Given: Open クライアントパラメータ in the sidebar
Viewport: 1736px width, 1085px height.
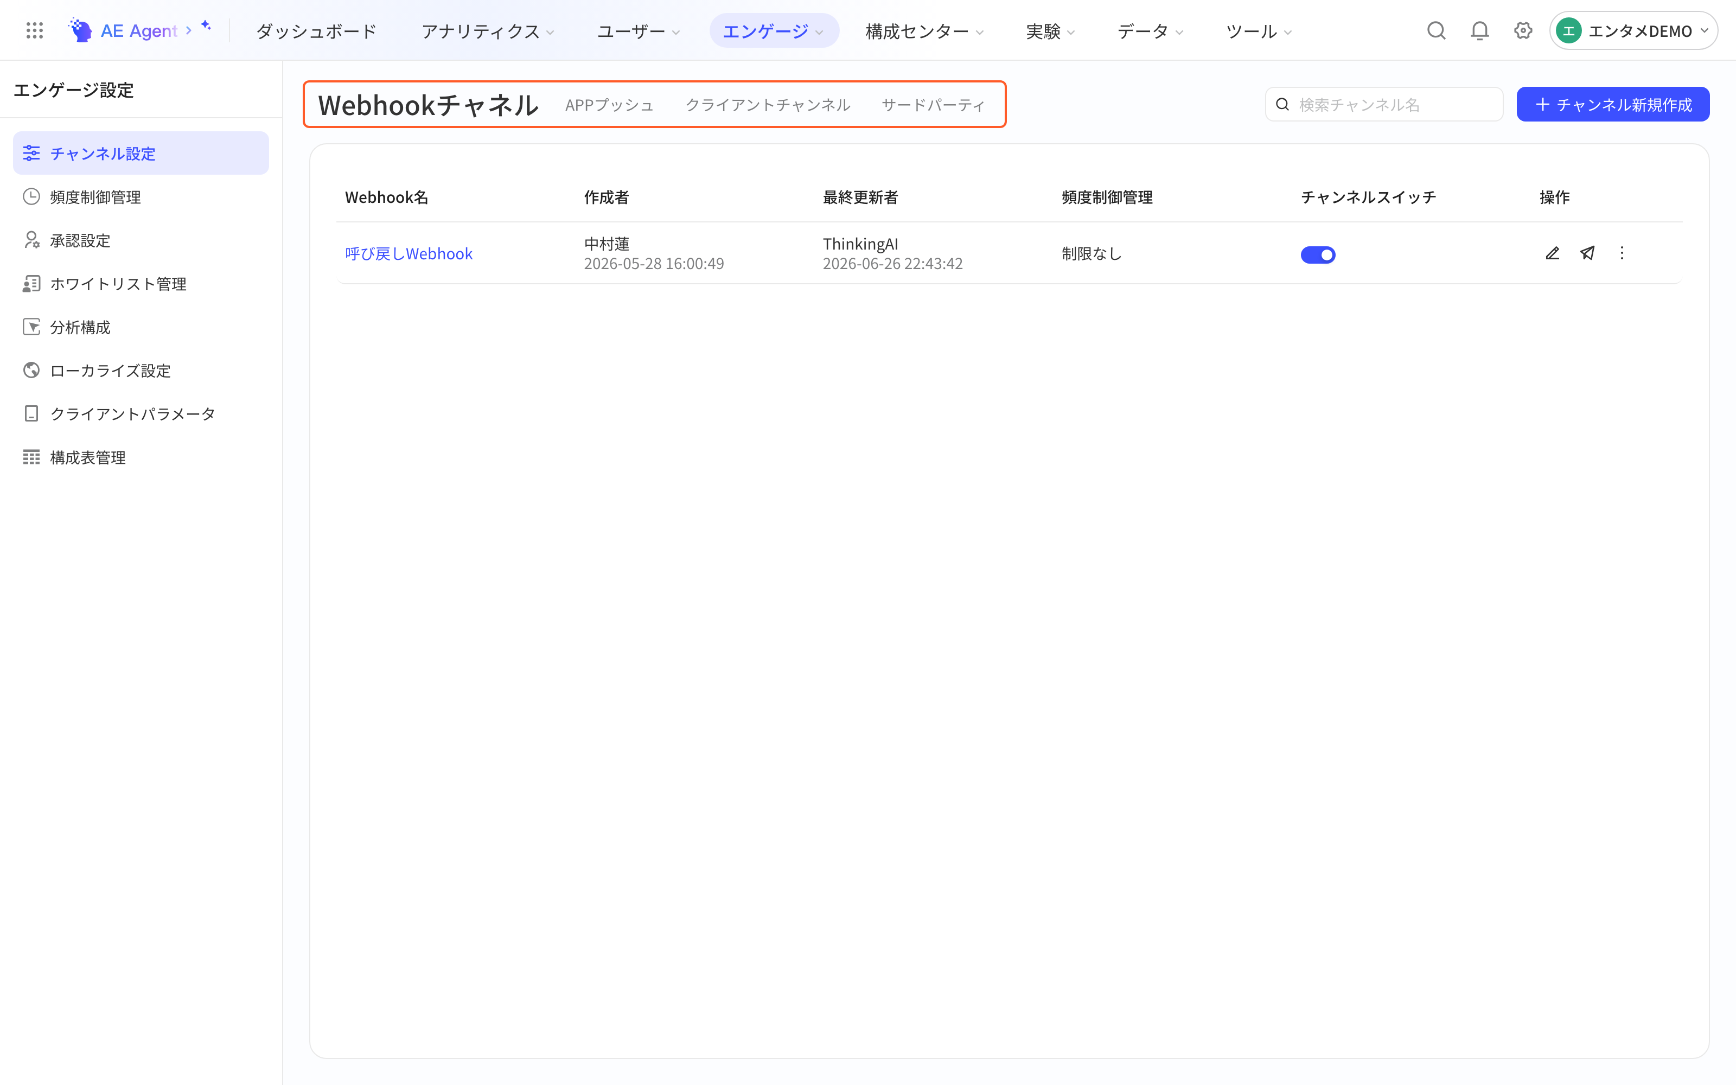Looking at the screenshot, I should pos(141,413).
